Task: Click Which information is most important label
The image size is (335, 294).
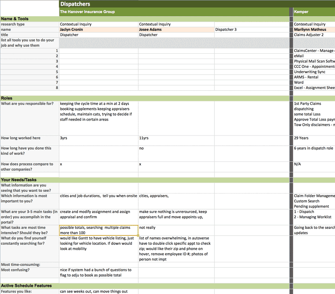Action: (30, 201)
